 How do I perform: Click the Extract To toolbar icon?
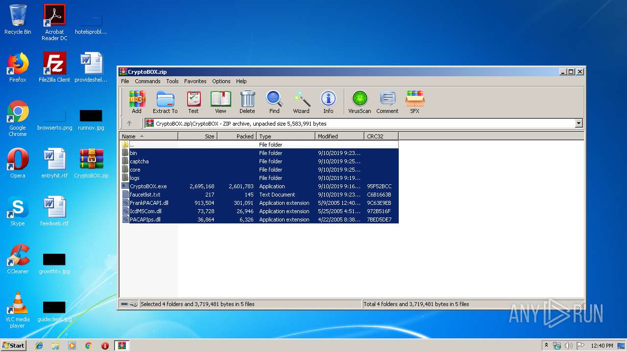click(x=165, y=102)
